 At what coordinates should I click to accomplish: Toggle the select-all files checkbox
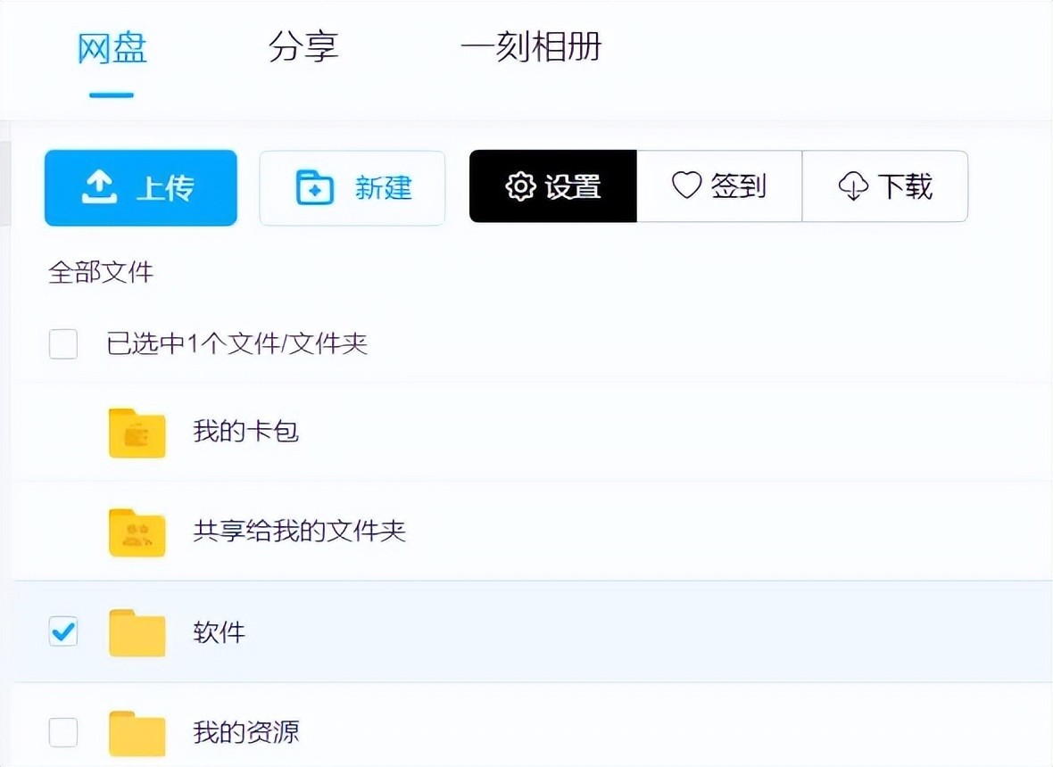pos(63,343)
